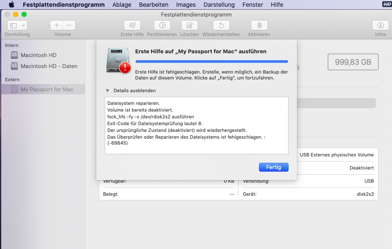The image size is (392, 249).
Task: Click the remove Volume minus button
Action: [x=69, y=25]
